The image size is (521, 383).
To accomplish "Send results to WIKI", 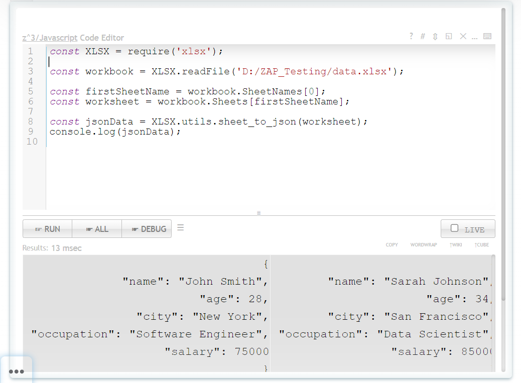I will tap(456, 245).
